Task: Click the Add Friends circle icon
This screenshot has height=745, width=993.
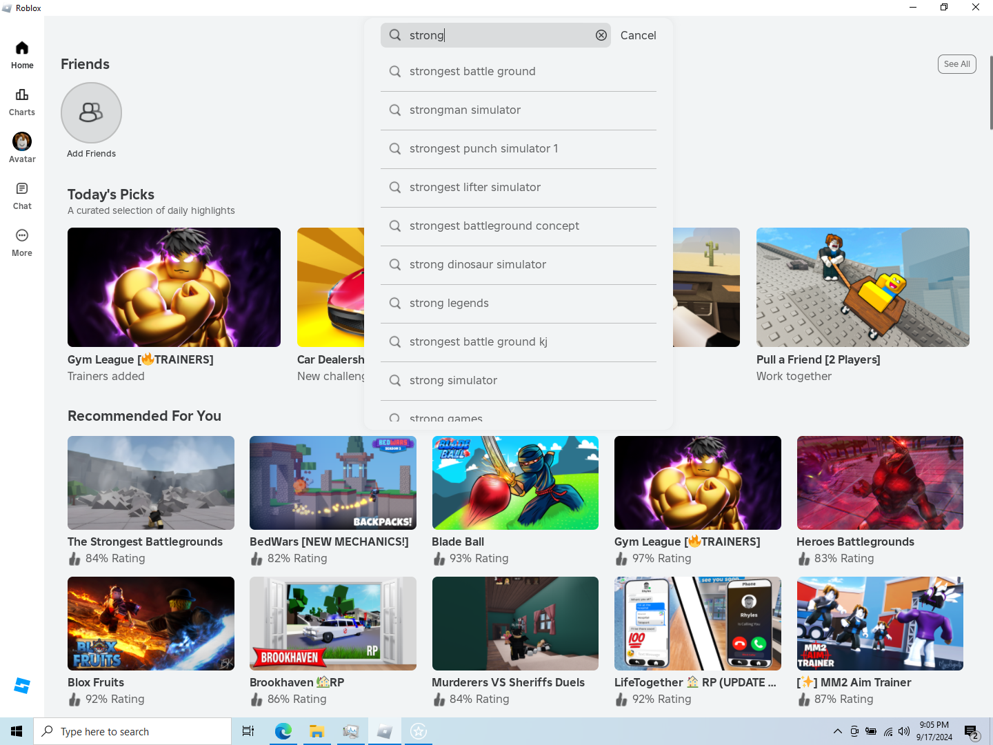Action: [x=91, y=112]
